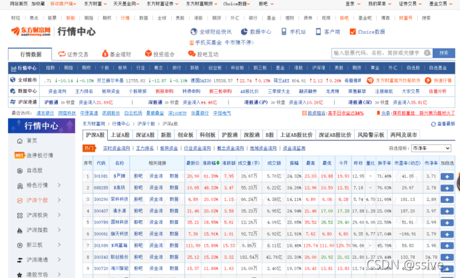Open the 市净率 indicator dropdown
Viewport: 460px width, 278px height.
click(x=431, y=148)
